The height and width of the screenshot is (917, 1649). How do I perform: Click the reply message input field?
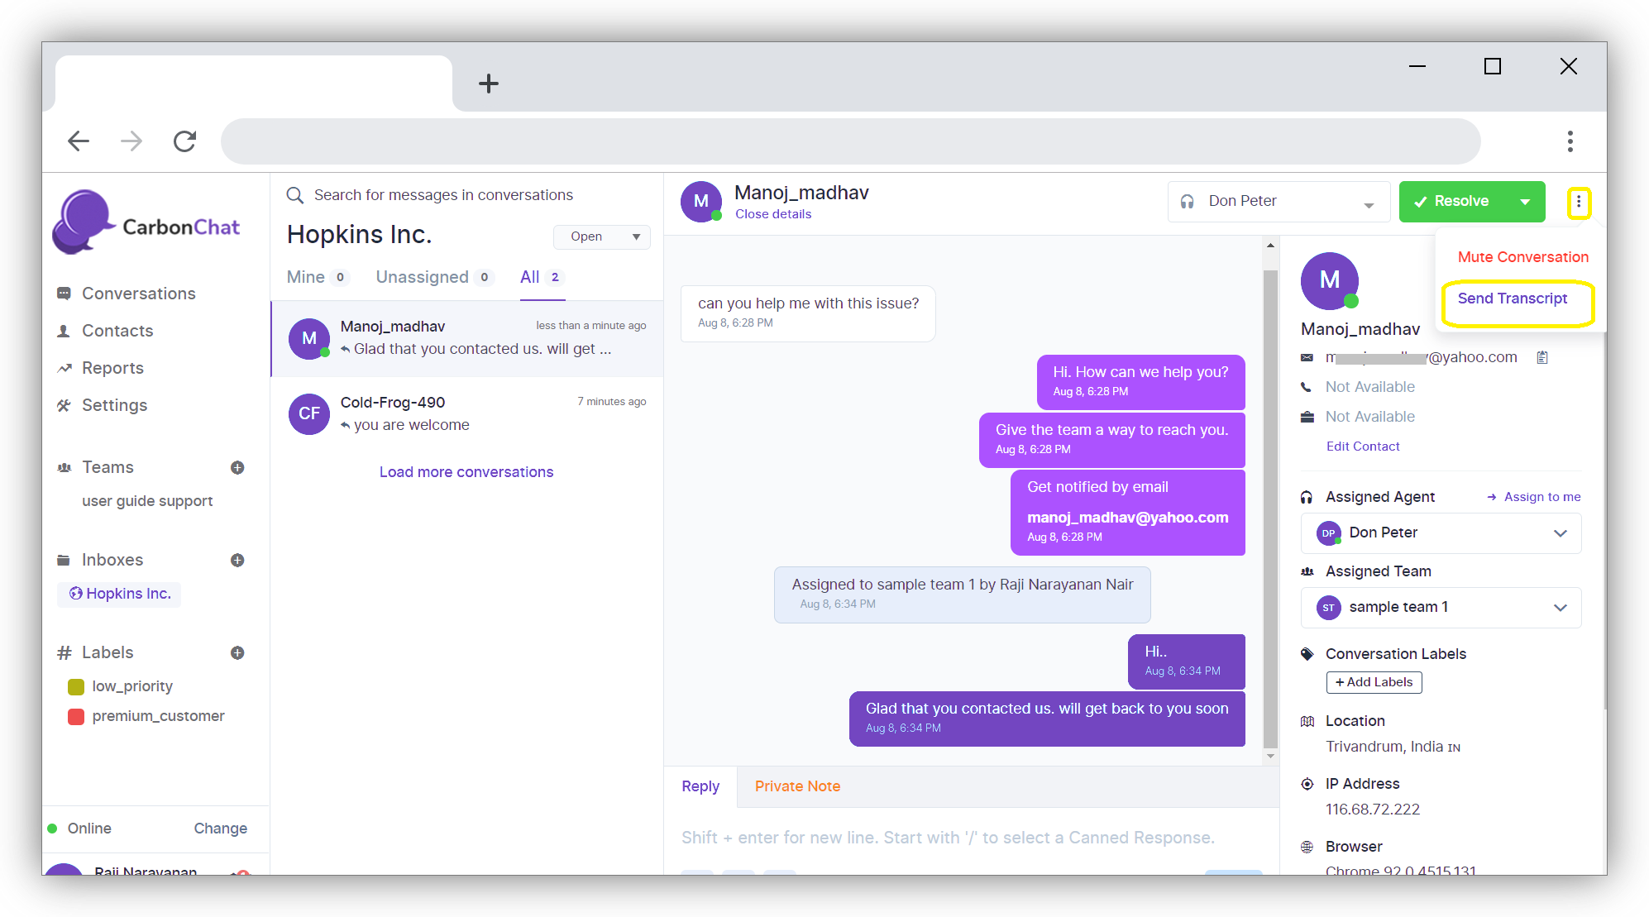click(x=948, y=838)
